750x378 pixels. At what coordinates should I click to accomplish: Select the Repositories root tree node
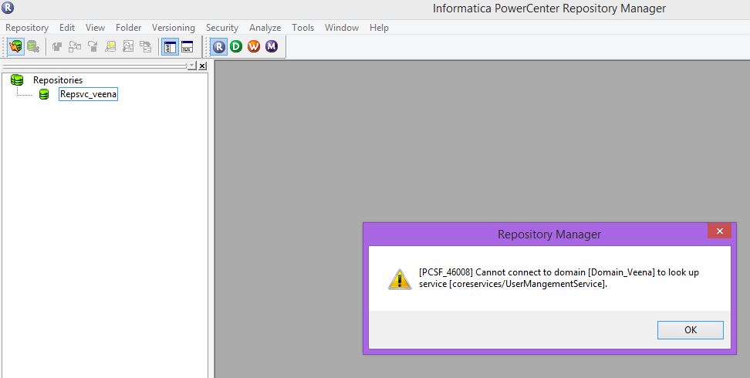58,80
